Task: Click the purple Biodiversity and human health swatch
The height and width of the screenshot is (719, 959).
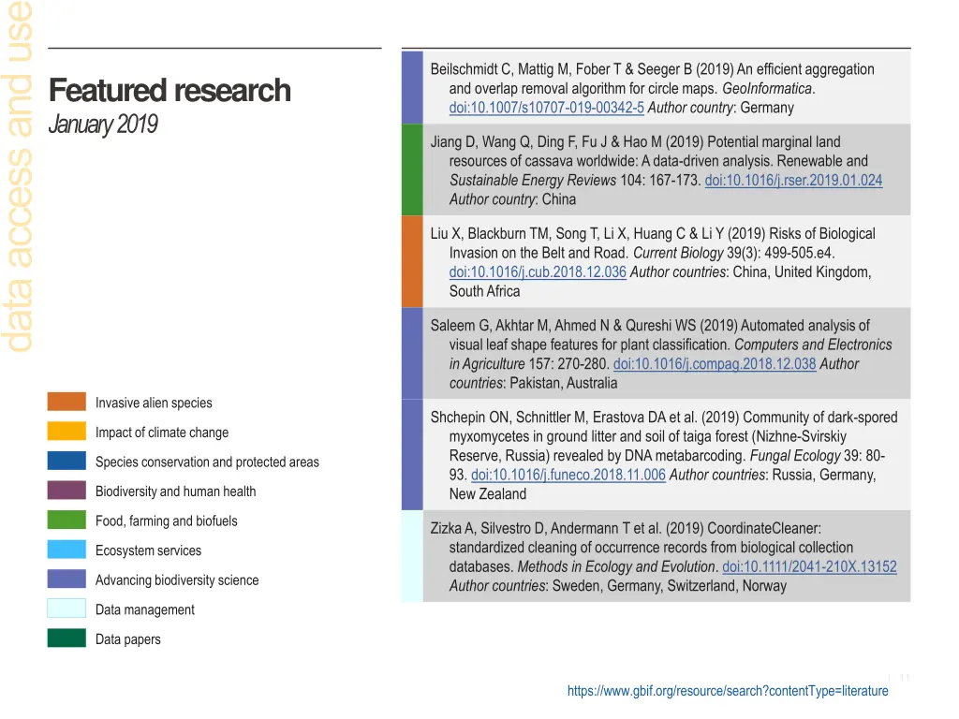Action: click(x=66, y=491)
